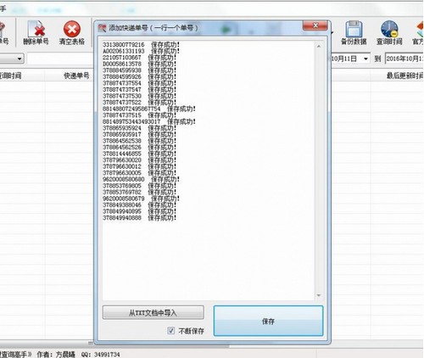Expand the 10月11日 start date dropdown
The height and width of the screenshot is (358, 424).
click(365, 59)
